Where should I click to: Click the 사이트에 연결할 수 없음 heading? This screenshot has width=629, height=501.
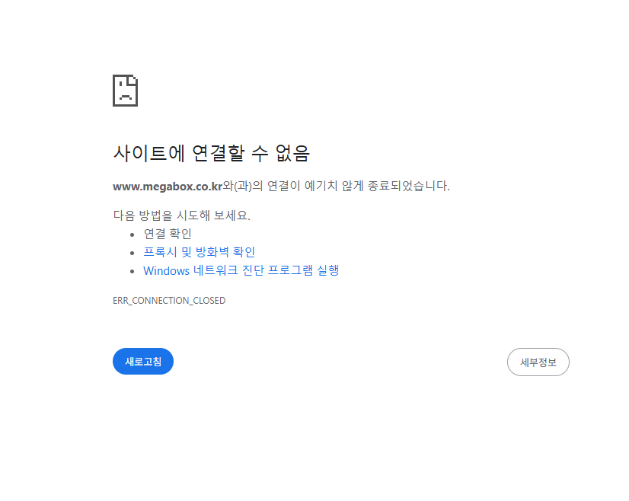click(x=212, y=153)
